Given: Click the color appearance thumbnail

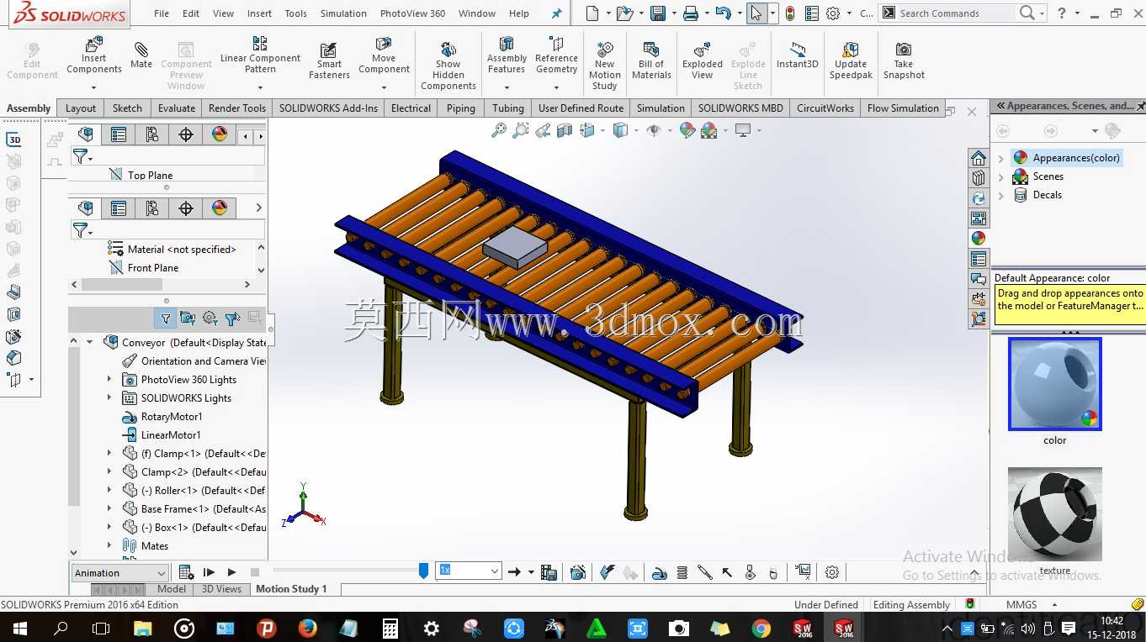Looking at the screenshot, I should coord(1054,384).
